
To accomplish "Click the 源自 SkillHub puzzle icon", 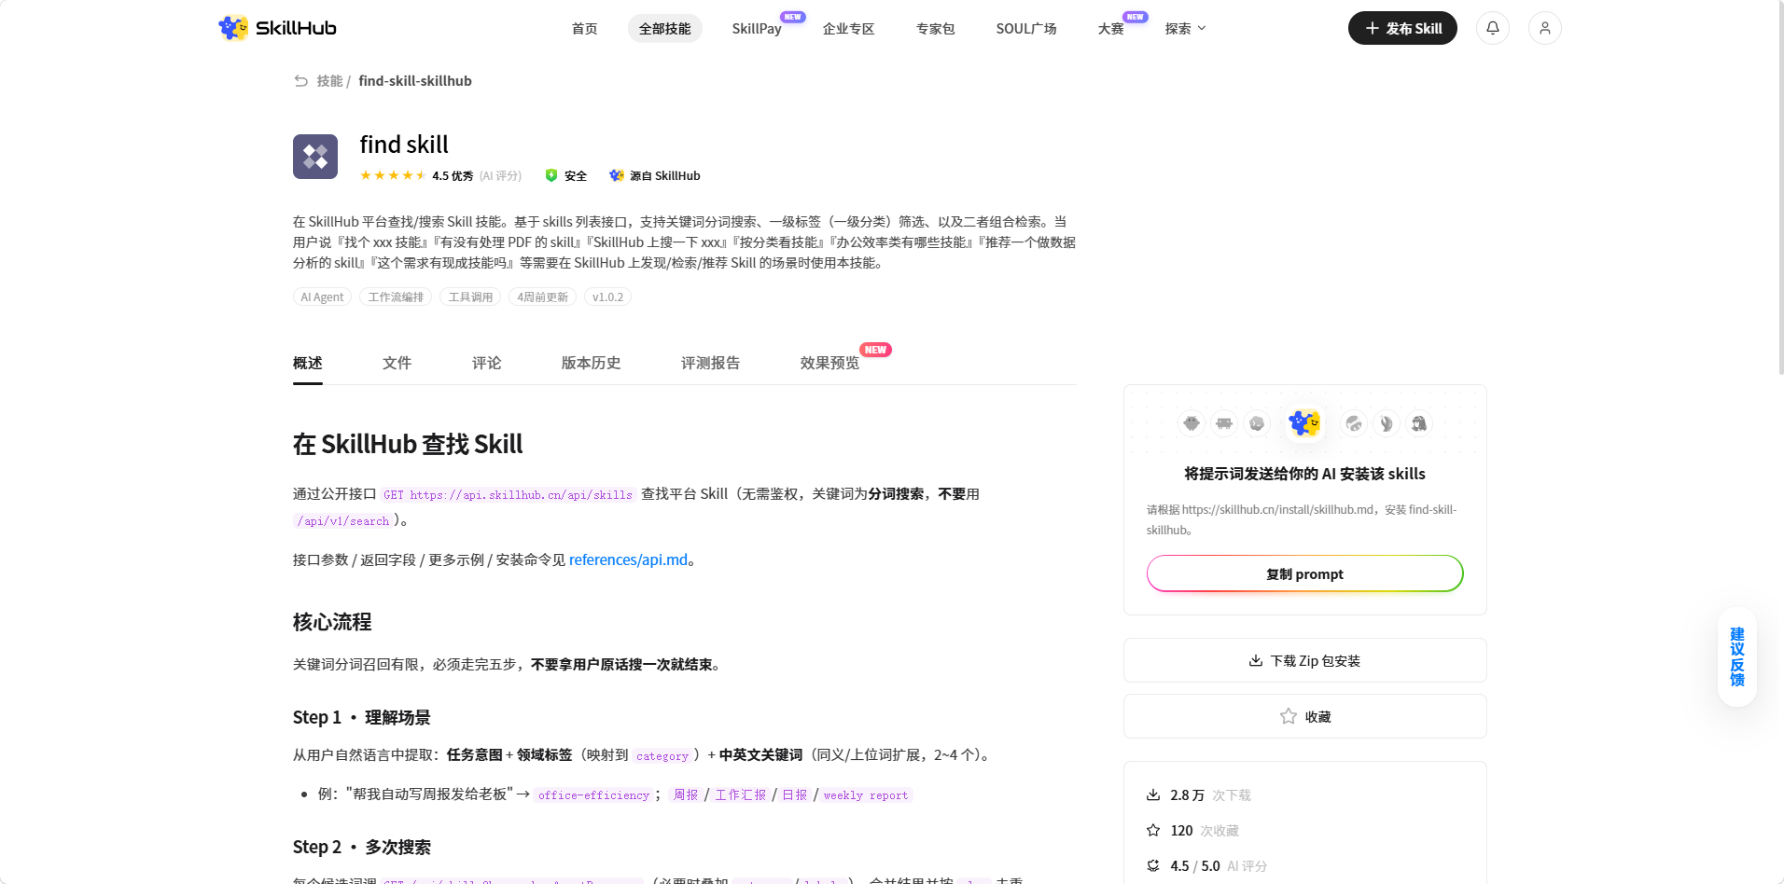I will pyautogui.click(x=617, y=175).
